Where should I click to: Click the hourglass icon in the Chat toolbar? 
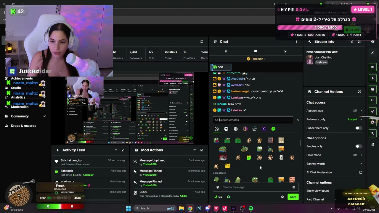[x=285, y=51]
